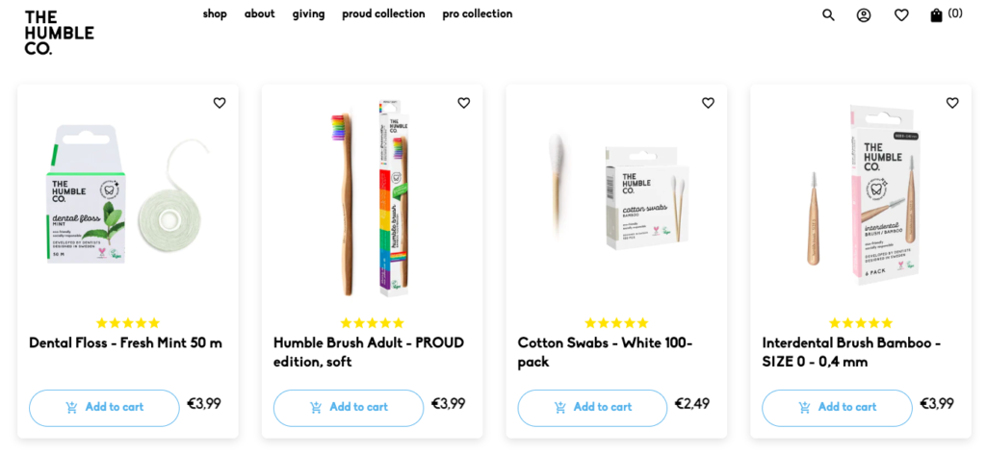This screenshot has width=986, height=455.
Task: Open the shopping cart bag icon
Action: [x=936, y=15]
